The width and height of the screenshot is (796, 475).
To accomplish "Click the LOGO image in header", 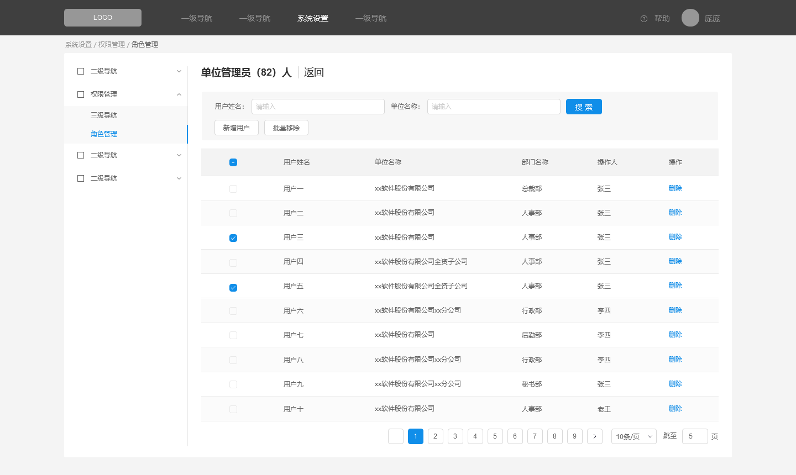I will coord(103,18).
